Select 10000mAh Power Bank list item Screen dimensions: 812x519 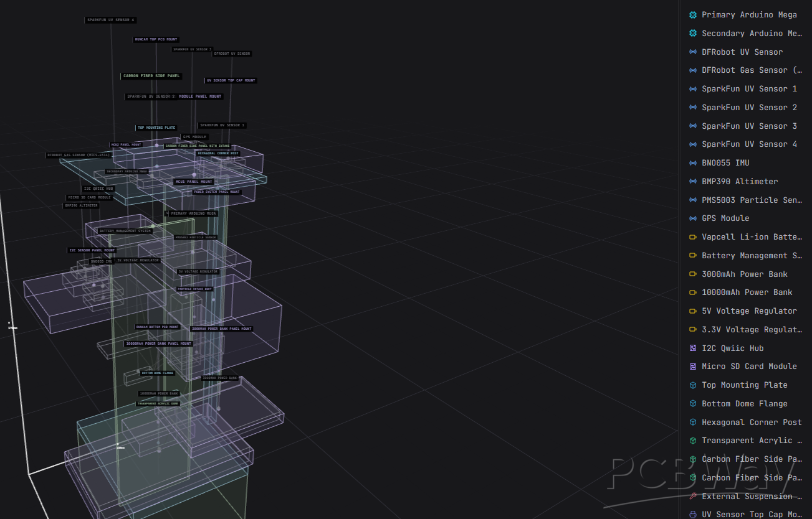tap(747, 292)
